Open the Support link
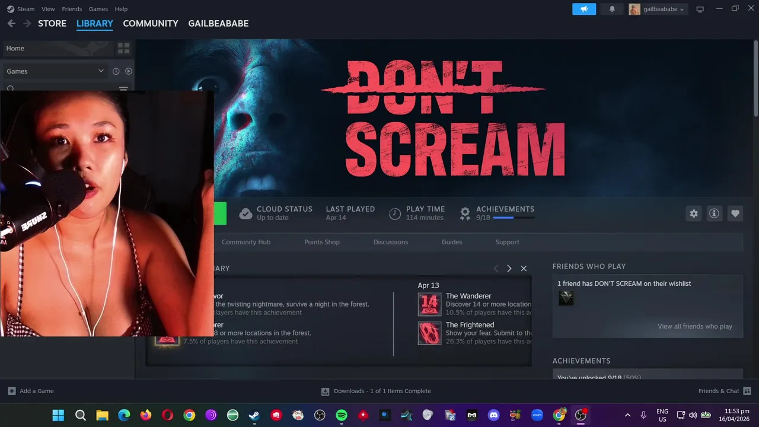The image size is (759, 427). [x=507, y=242]
